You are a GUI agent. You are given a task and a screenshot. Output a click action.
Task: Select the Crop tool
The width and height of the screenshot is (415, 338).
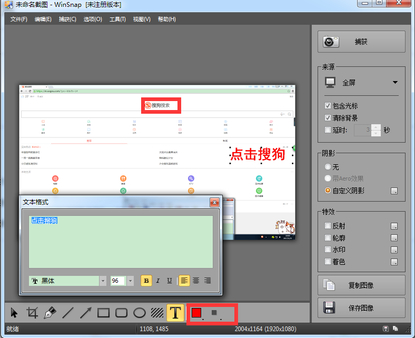pos(32,313)
